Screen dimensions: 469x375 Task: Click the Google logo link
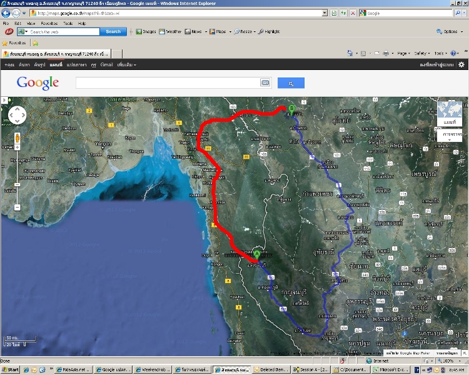[x=38, y=82]
